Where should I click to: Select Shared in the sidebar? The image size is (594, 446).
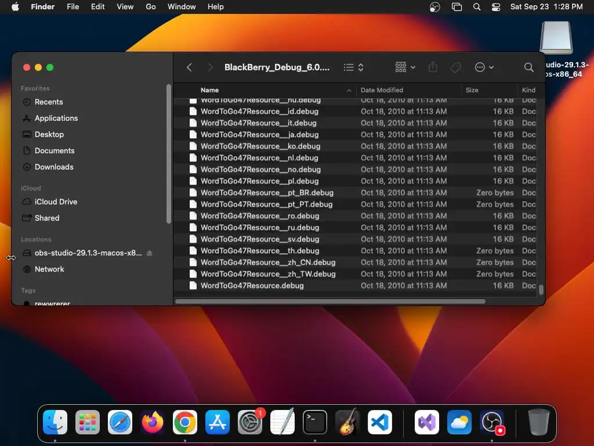click(47, 218)
